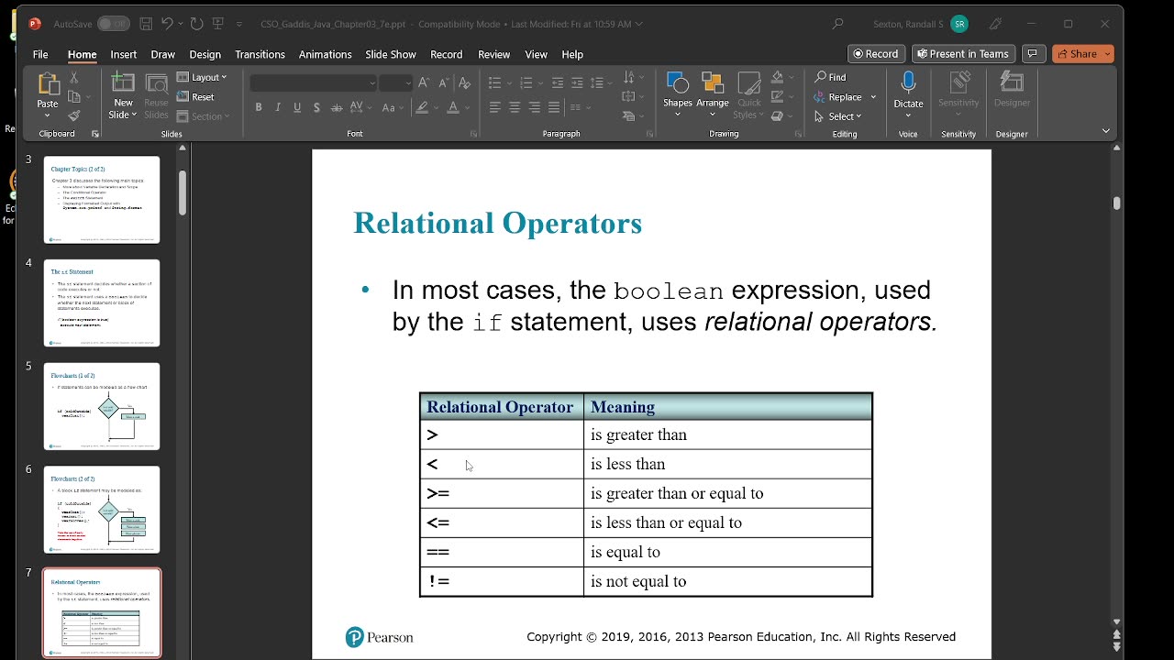This screenshot has width=1174, height=660.
Task: Clear all formatting icon
Action: click(x=465, y=82)
